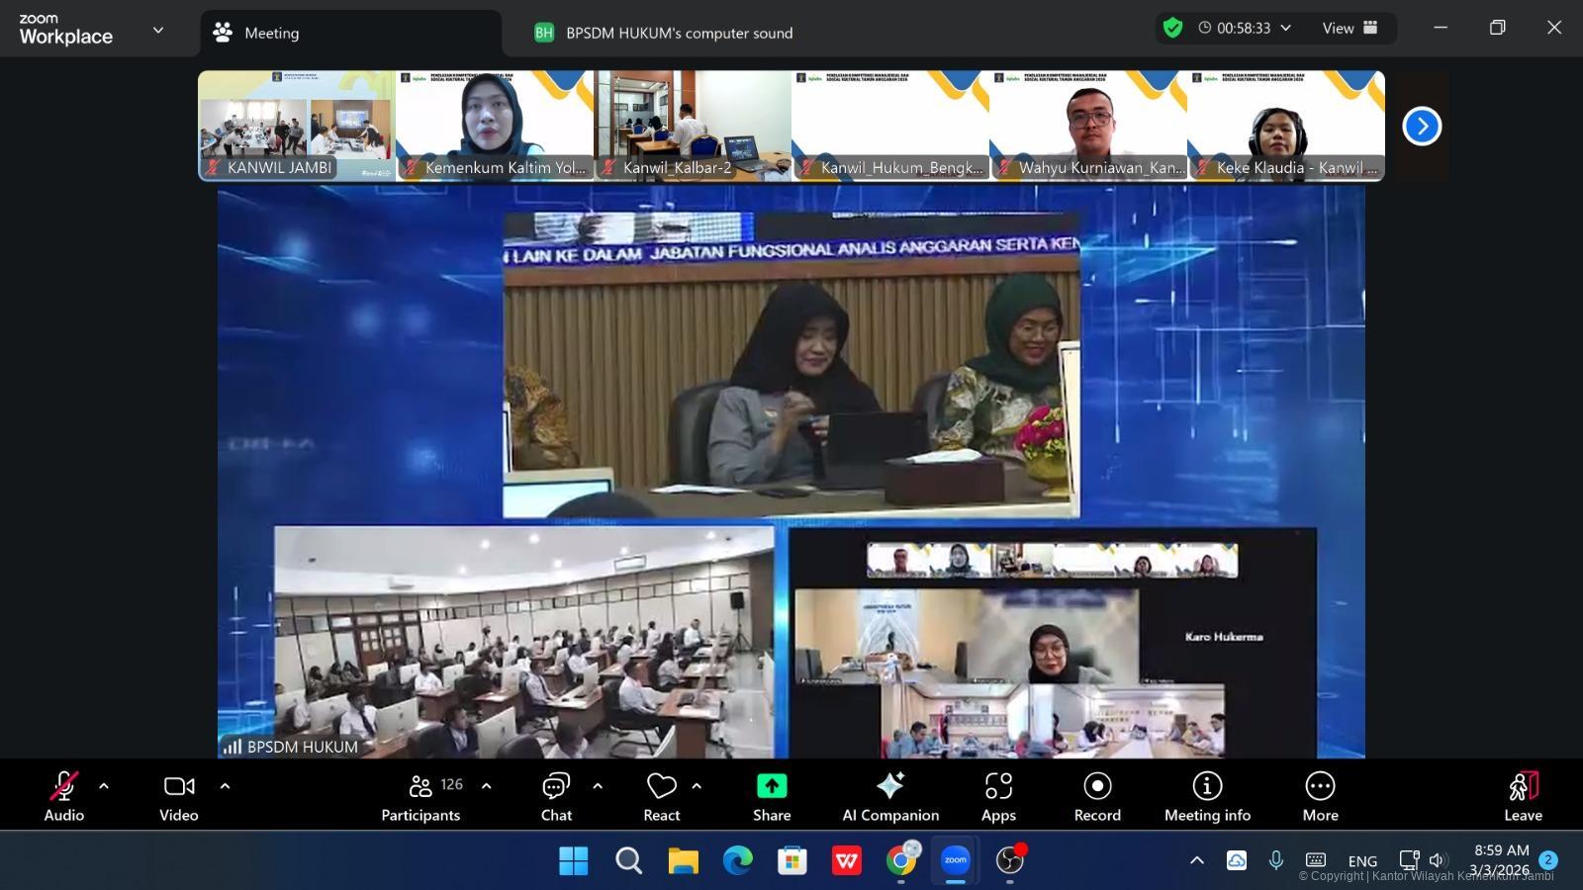Select the KANWIL JAMBI video thumbnail
The image size is (1583, 890).
click(x=297, y=125)
